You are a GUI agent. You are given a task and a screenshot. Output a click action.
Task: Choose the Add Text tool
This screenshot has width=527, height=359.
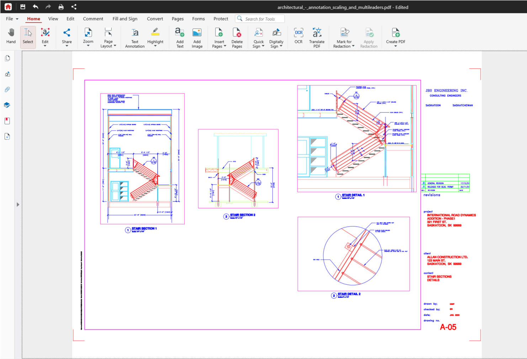click(x=180, y=37)
